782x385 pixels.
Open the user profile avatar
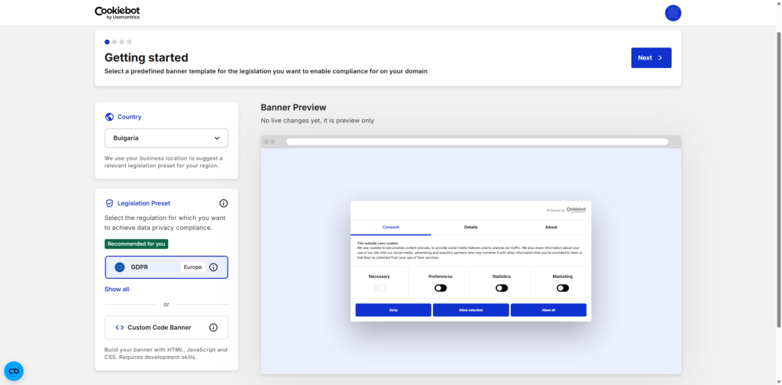click(673, 13)
